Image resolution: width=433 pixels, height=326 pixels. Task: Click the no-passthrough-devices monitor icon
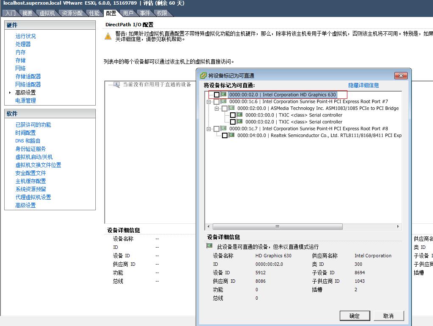(x=117, y=84)
